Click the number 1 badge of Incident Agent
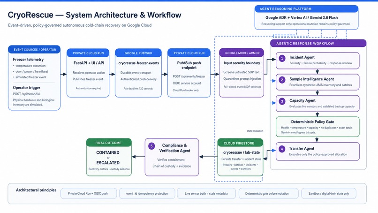The width and height of the screenshot is (378, 213). pyautogui.click(x=282, y=58)
